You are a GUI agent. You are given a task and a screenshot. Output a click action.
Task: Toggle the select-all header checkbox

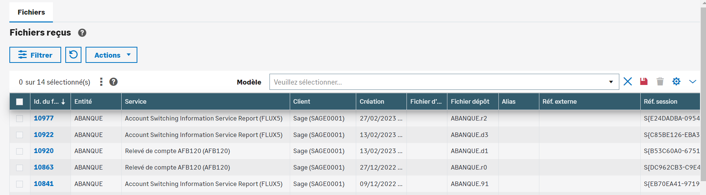tap(20, 102)
